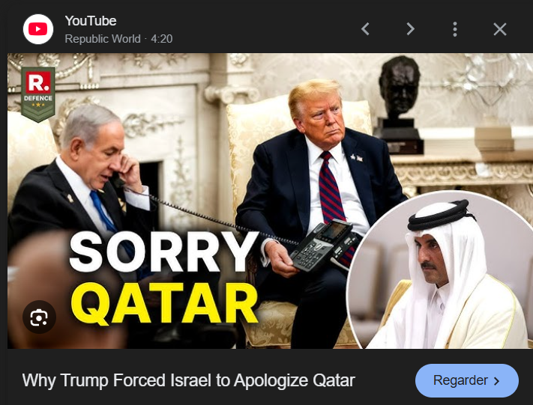Screen dimensions: 533x405
Task: Open the 'Why Trump Forced Israel' title link
Action: click(189, 380)
